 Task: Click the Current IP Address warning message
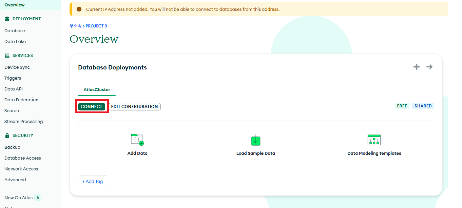click(183, 9)
